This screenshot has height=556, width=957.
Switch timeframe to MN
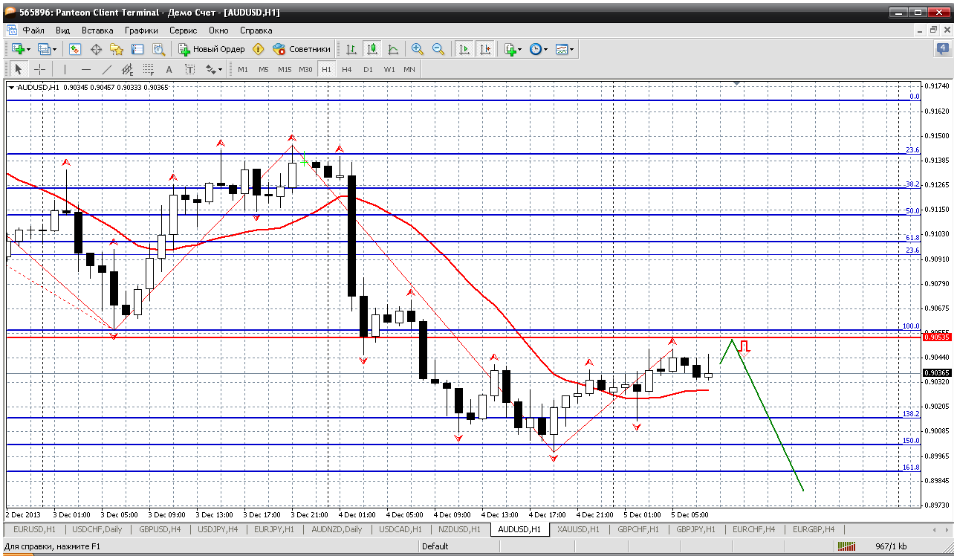pyautogui.click(x=409, y=69)
